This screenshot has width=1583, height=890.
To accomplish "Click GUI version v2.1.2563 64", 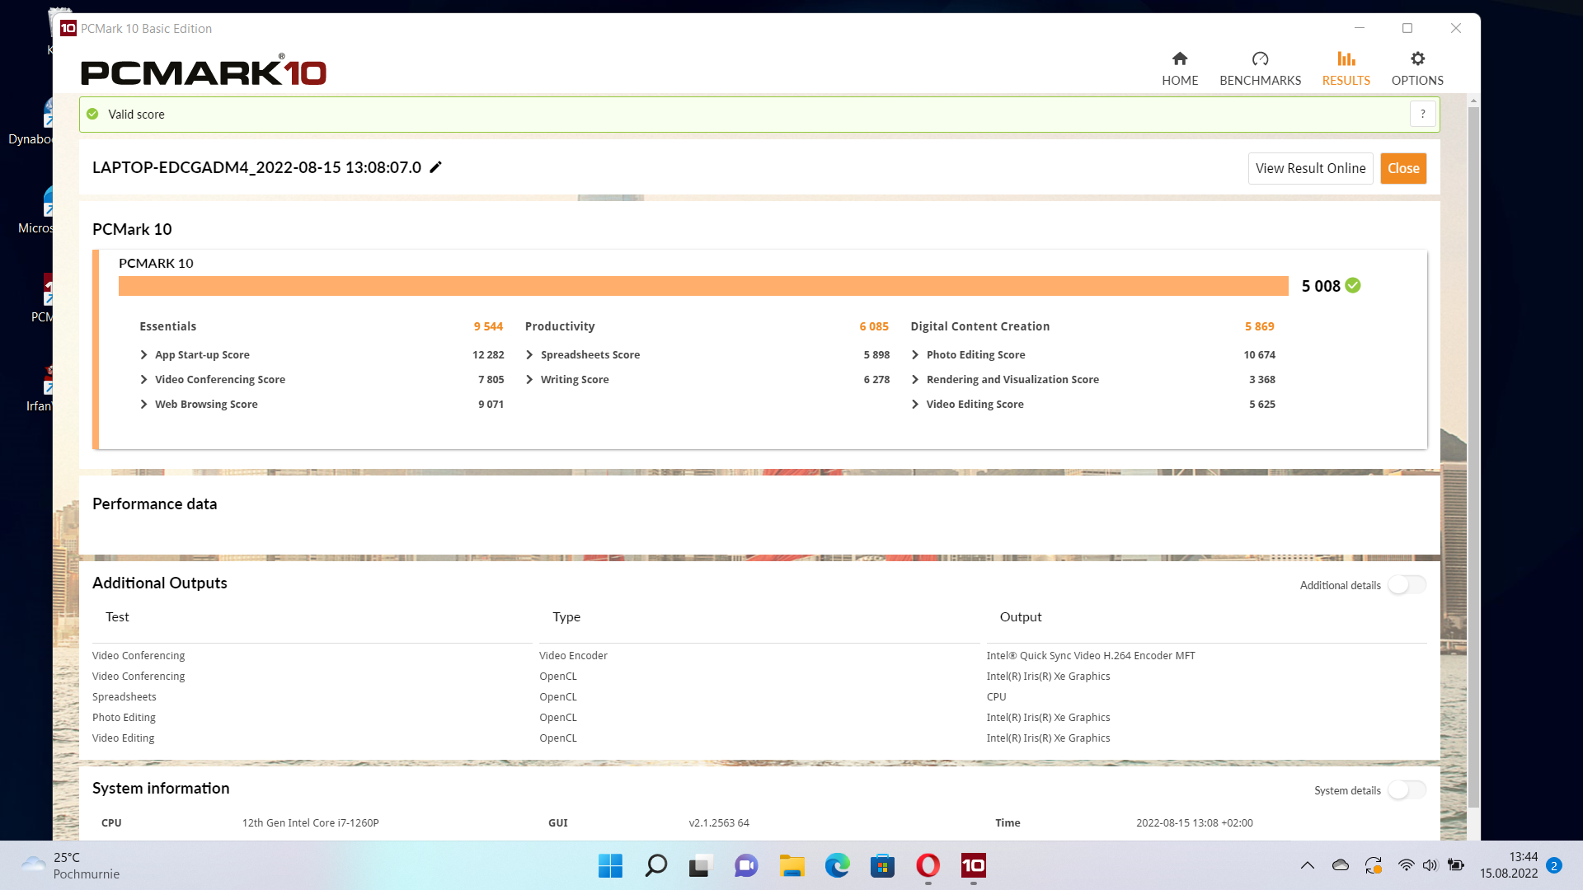I will [719, 822].
